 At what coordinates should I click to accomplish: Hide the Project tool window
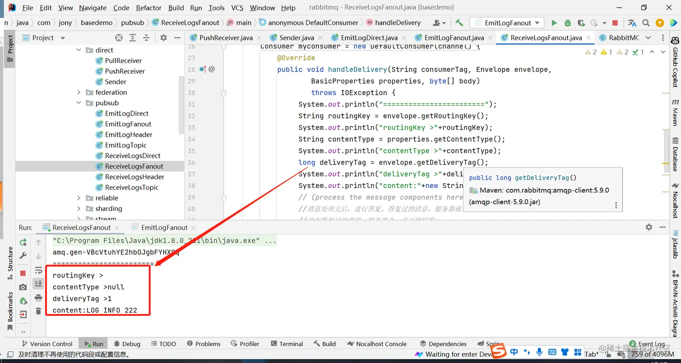point(177,38)
